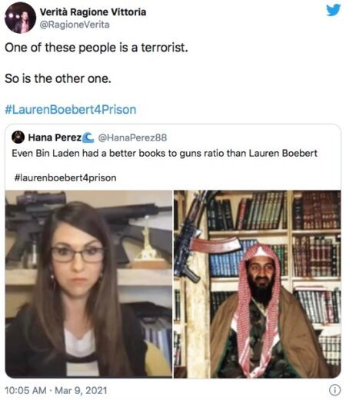The height and width of the screenshot is (401, 346).
Task: Click the @RagioneVerita handle
Action: (x=75, y=25)
